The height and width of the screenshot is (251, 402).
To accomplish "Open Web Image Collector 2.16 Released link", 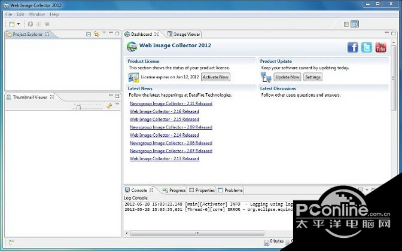I will point(165,111).
